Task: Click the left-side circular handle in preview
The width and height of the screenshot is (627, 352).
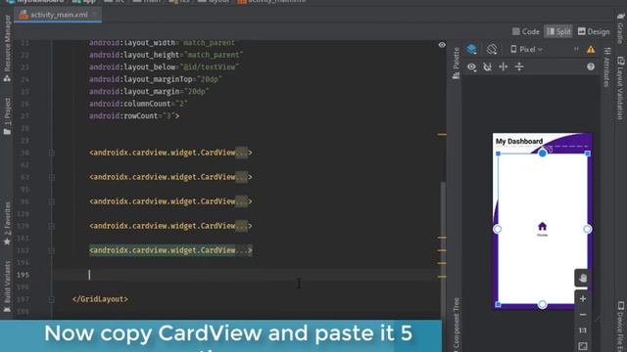Action: 498,229
